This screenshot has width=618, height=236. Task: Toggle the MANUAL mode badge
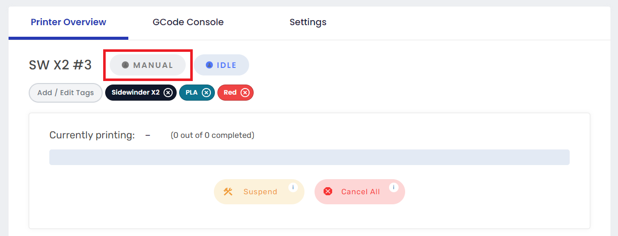(147, 65)
